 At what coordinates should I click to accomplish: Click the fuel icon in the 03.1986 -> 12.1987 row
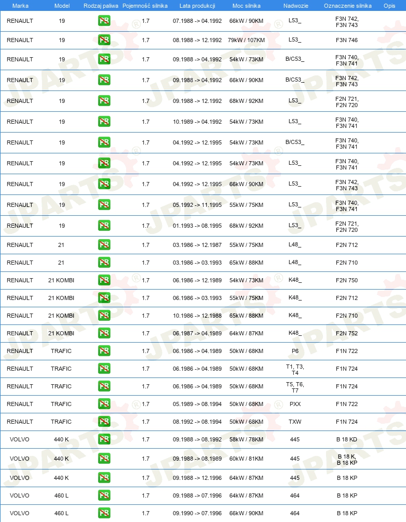(x=104, y=245)
